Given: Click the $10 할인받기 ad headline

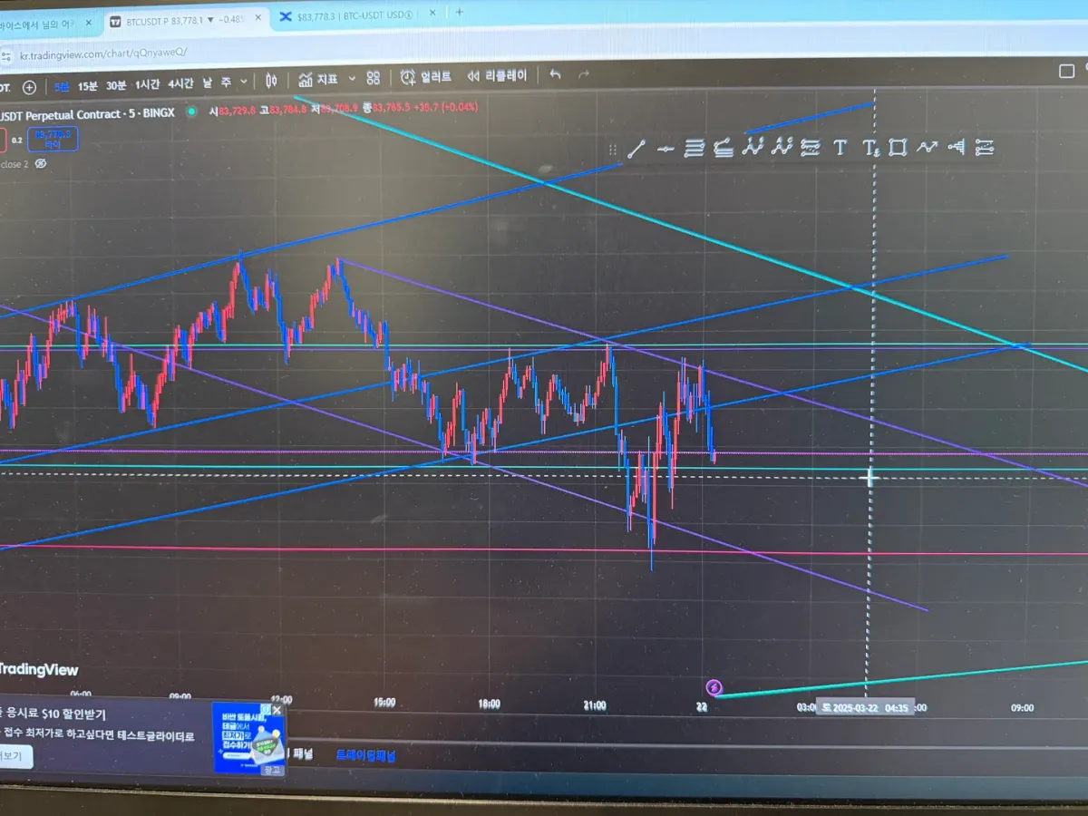Looking at the screenshot, I should (x=54, y=714).
